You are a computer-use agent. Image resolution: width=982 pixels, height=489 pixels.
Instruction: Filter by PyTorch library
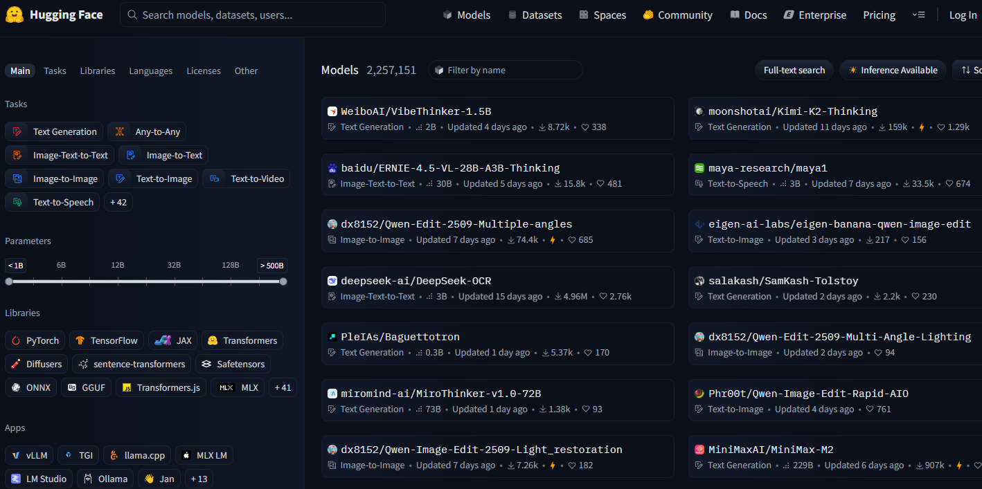pos(35,340)
